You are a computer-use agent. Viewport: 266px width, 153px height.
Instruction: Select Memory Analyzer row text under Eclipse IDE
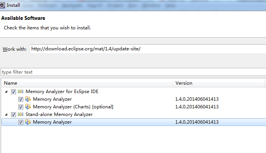point(52,99)
